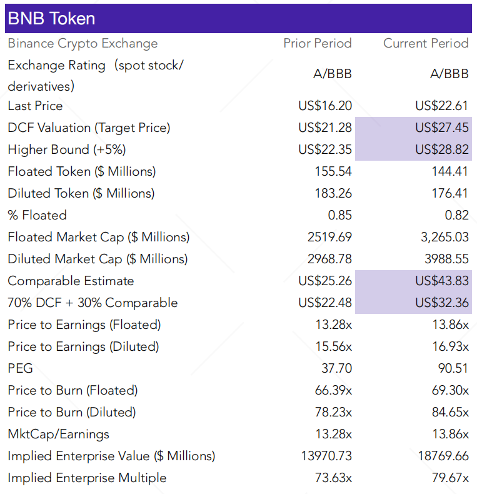Click the prior Implied Enterprise Multiple 73.63x
The width and height of the screenshot is (477, 494).
[x=333, y=478]
